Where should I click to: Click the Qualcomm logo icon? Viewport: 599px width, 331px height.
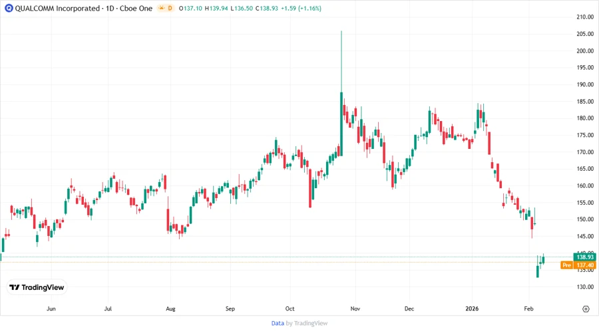[9, 8]
